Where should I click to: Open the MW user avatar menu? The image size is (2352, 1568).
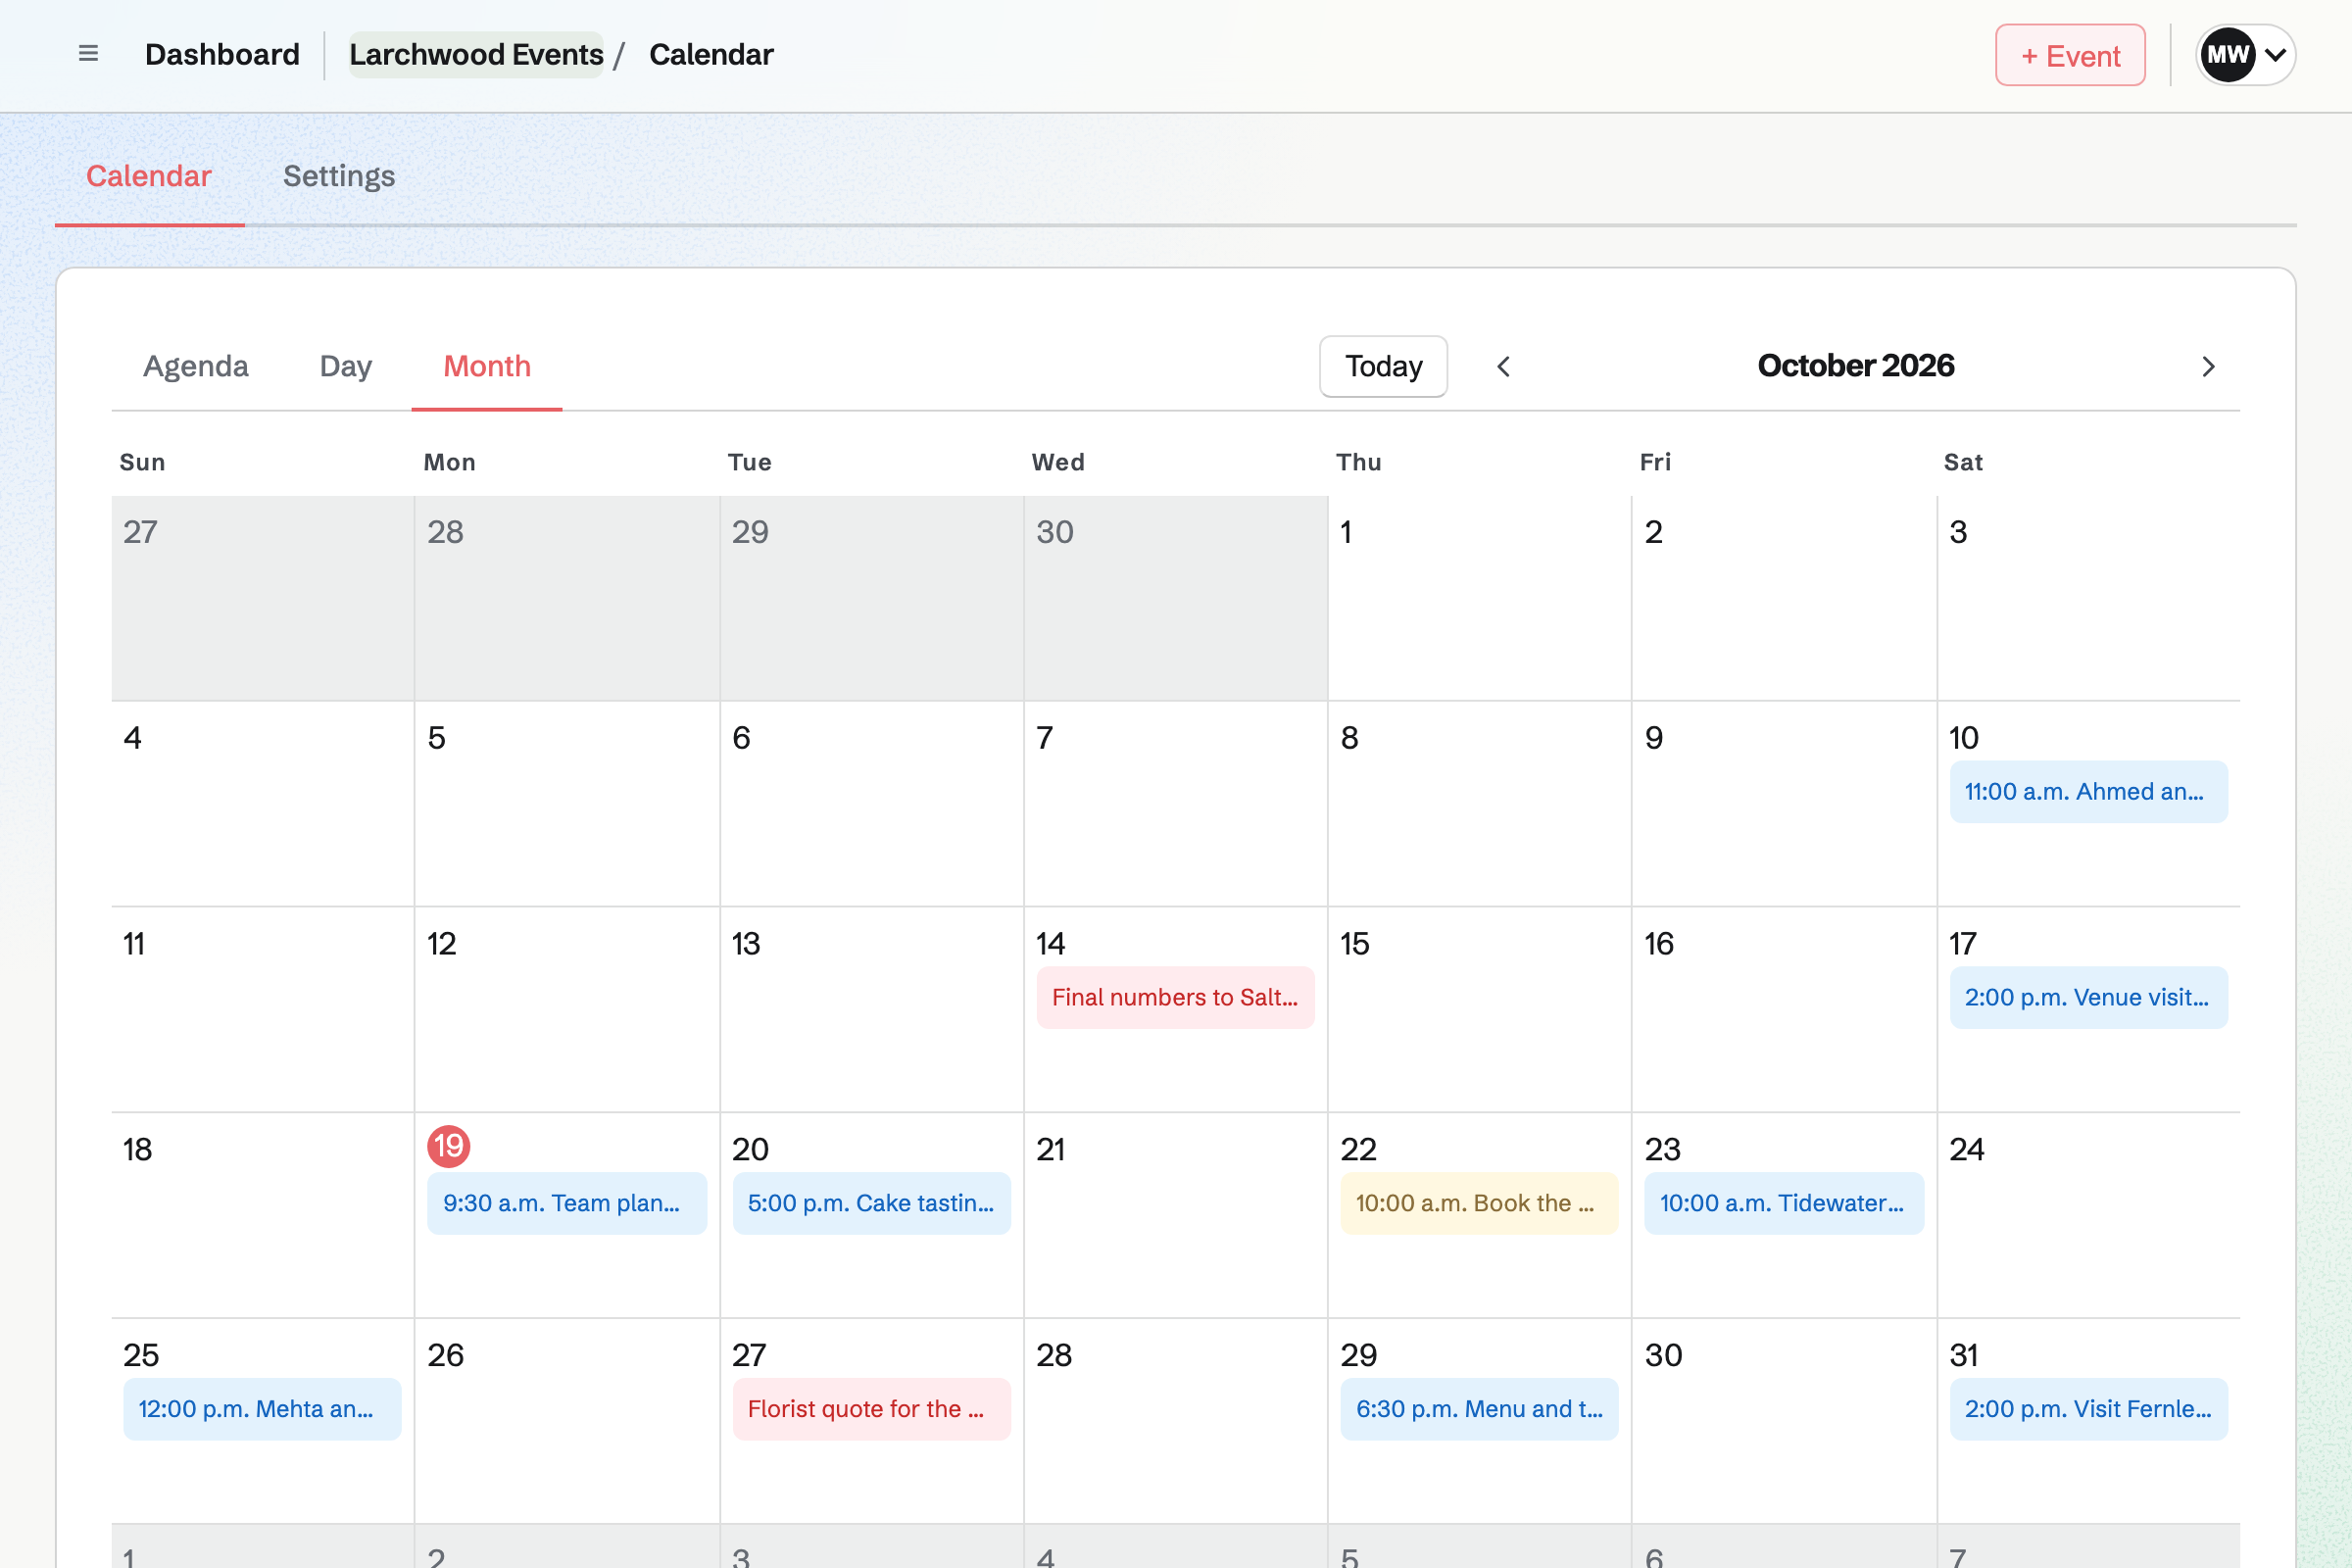coord(2245,55)
